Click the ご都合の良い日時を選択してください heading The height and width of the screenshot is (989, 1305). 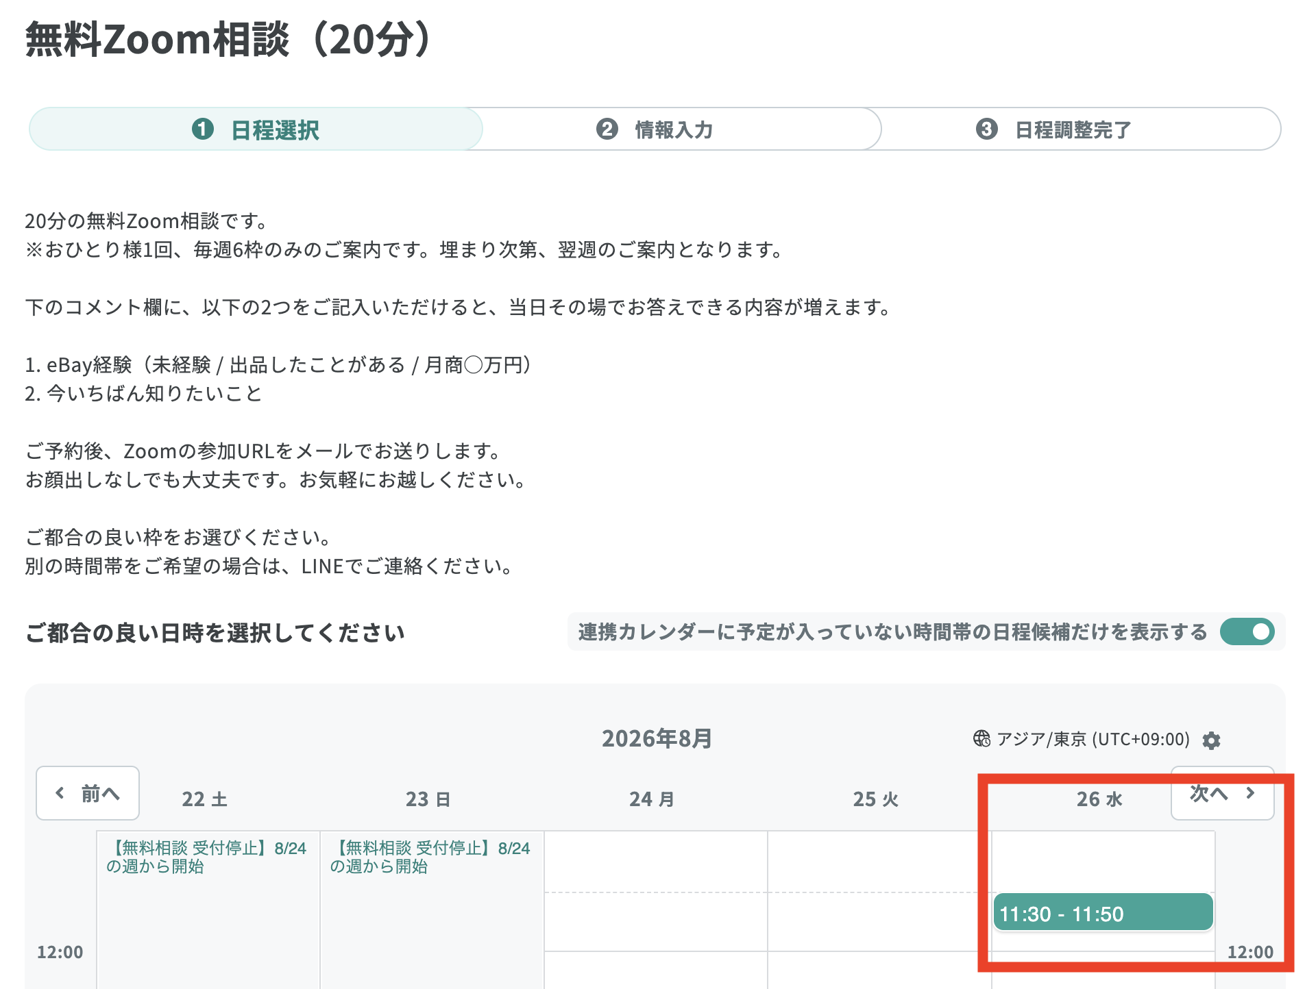pos(215,632)
